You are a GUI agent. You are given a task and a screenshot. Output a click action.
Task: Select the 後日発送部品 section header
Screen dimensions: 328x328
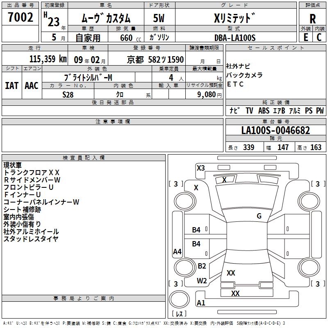(x=113, y=102)
